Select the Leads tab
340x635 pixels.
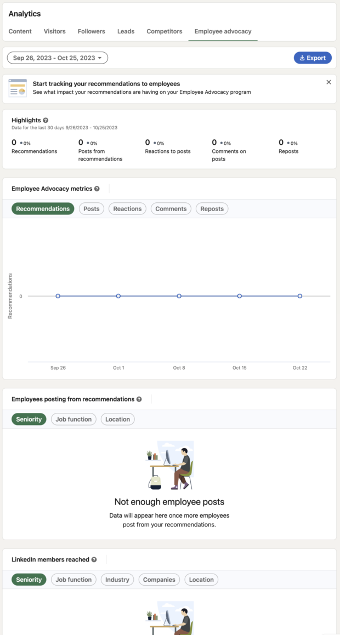pos(126,31)
